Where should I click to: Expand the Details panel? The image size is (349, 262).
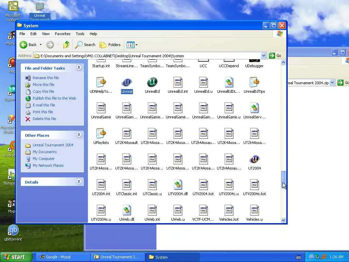coord(79,181)
